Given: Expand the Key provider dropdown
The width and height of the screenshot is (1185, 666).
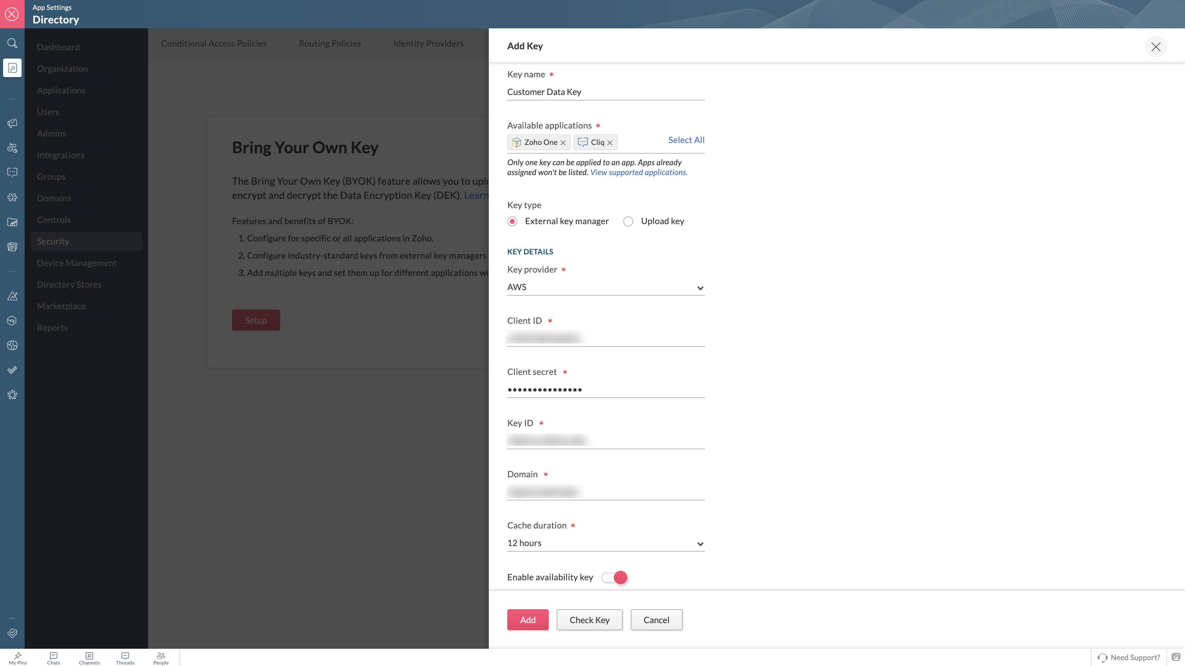Looking at the screenshot, I should point(605,287).
